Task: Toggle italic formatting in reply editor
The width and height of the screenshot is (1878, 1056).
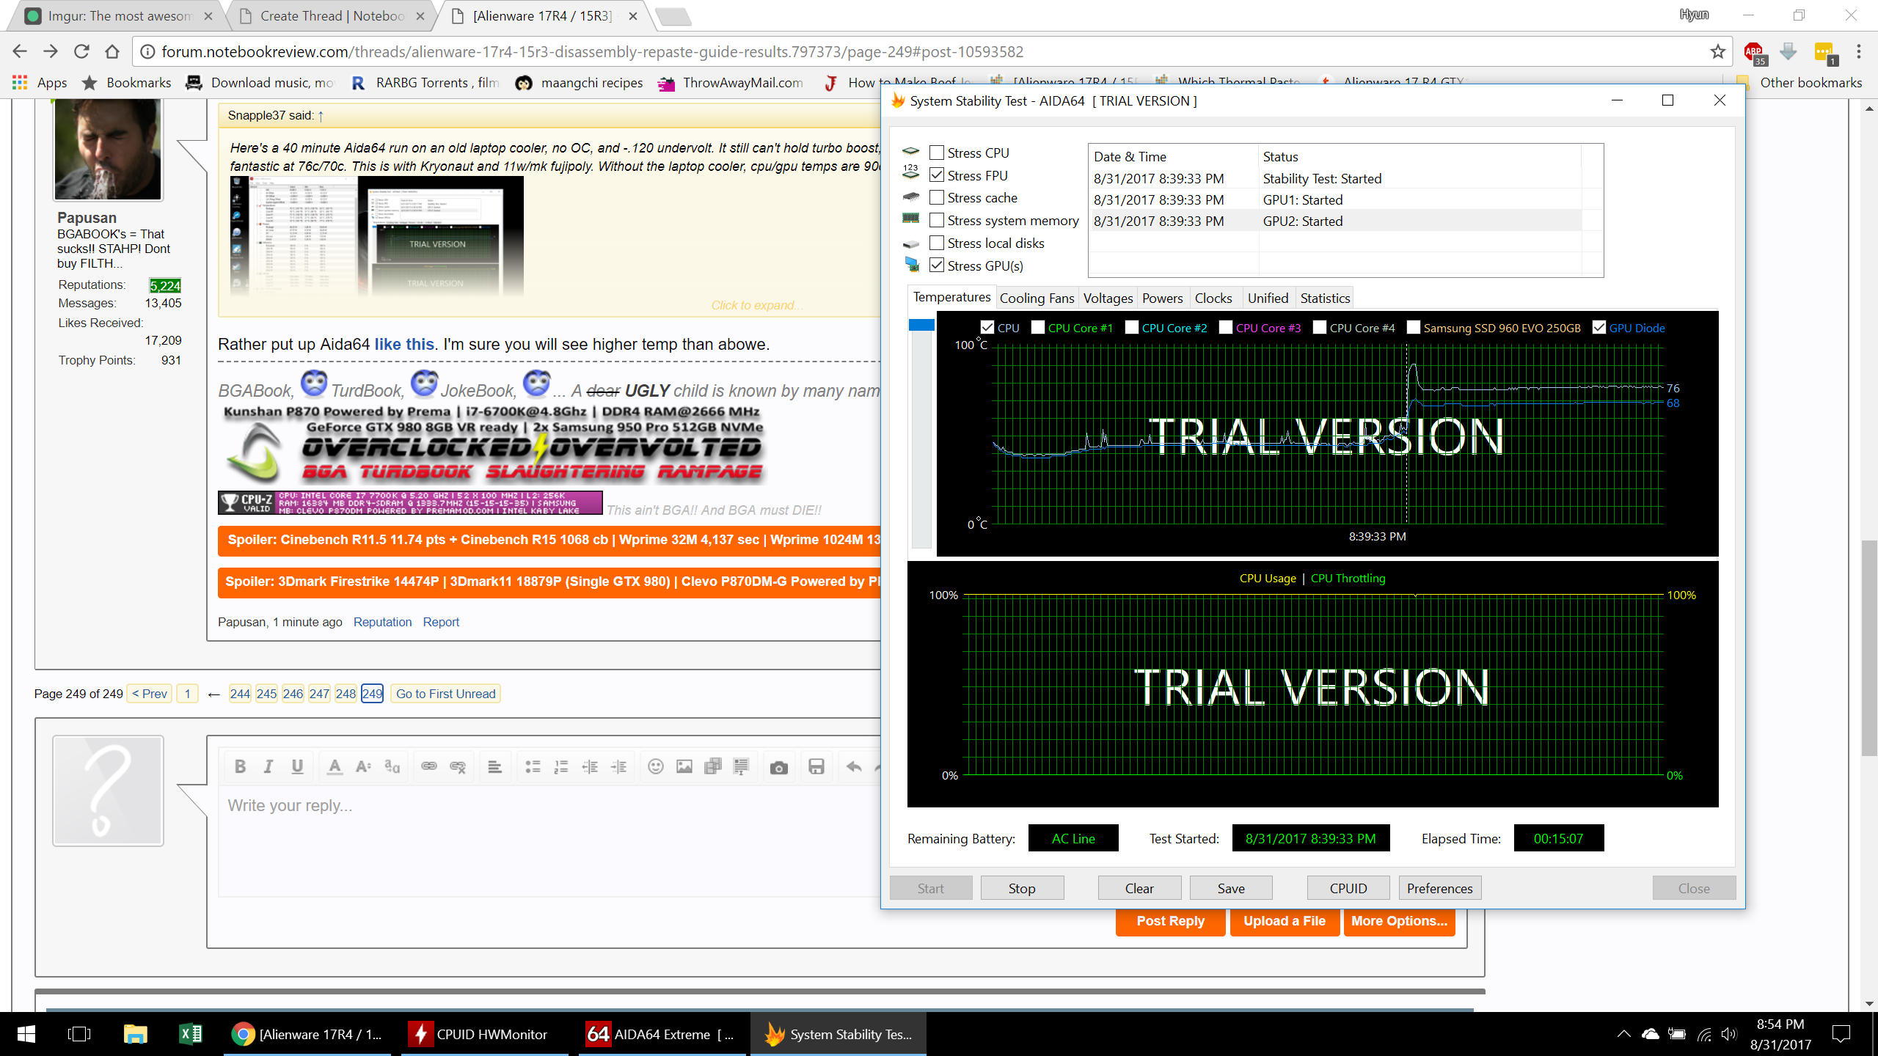Action: (x=268, y=766)
